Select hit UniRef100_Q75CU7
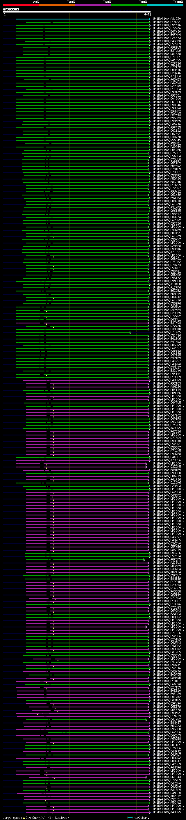The width and height of the screenshot is (186, 820). [167, 153]
